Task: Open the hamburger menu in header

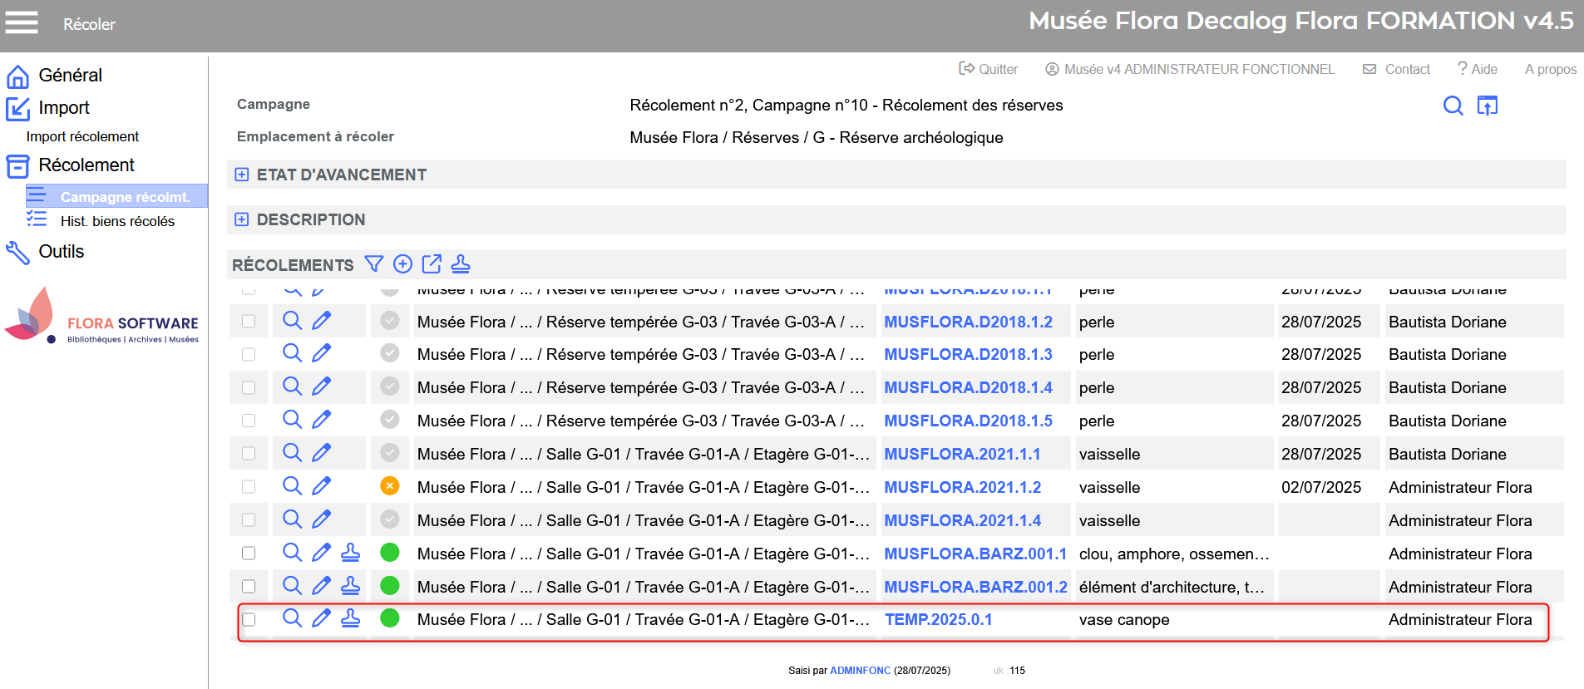Action: (x=22, y=22)
